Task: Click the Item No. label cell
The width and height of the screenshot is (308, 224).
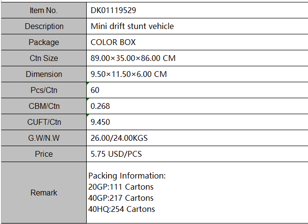Action: pos(44,10)
